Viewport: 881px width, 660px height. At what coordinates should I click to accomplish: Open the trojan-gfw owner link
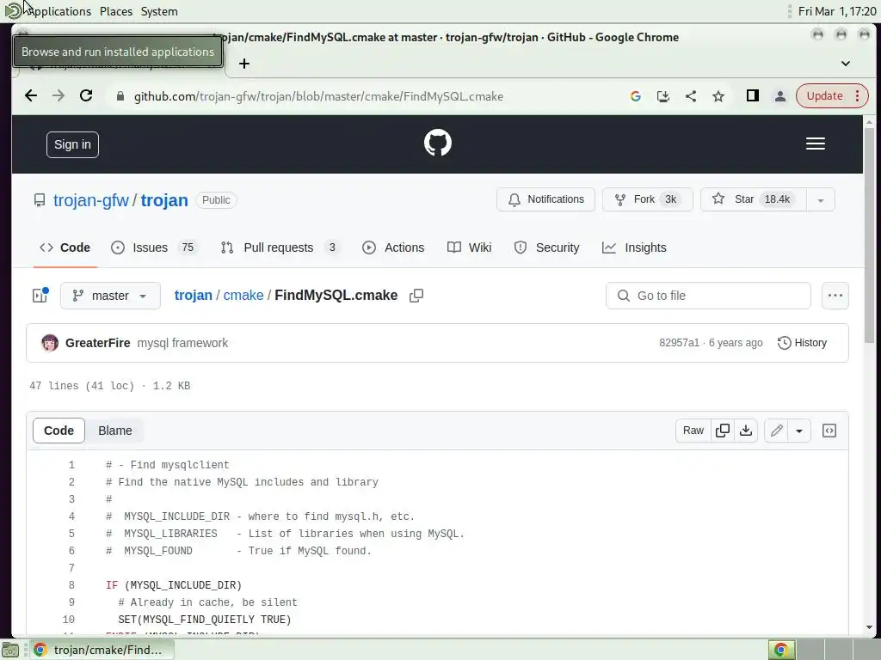point(91,200)
